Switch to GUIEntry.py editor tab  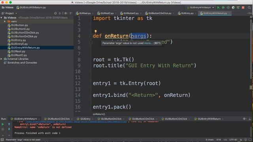coord(187,13)
